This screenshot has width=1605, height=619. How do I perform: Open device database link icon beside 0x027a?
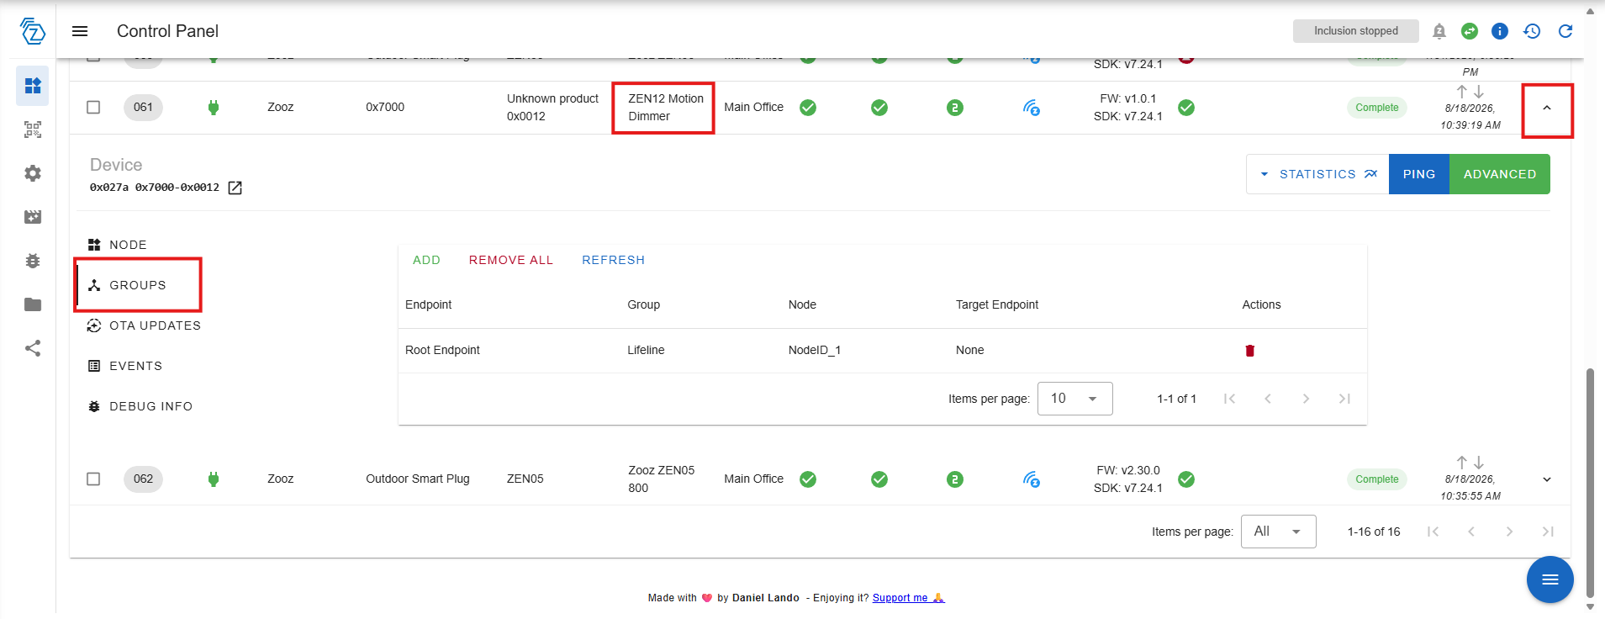[235, 188]
